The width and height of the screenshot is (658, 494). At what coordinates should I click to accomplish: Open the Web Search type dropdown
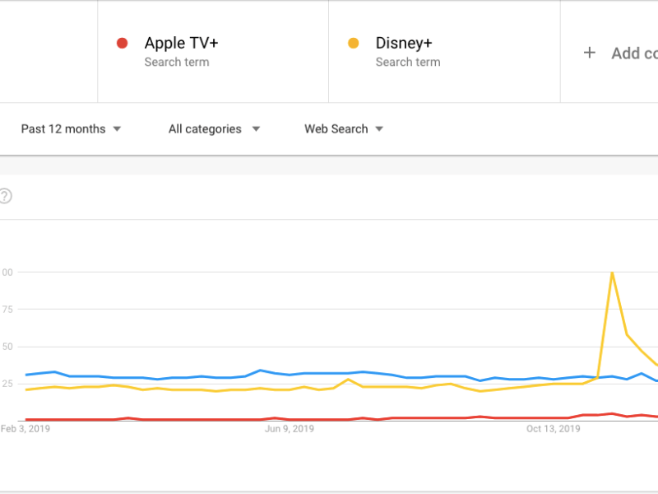344,128
